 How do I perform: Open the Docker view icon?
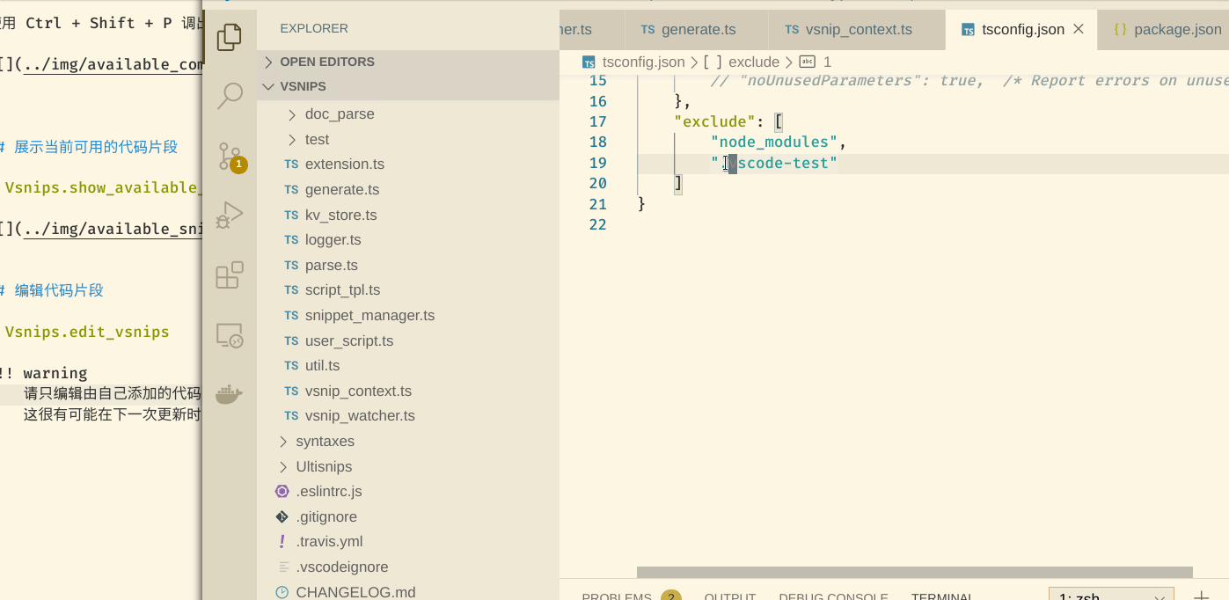pos(230,394)
